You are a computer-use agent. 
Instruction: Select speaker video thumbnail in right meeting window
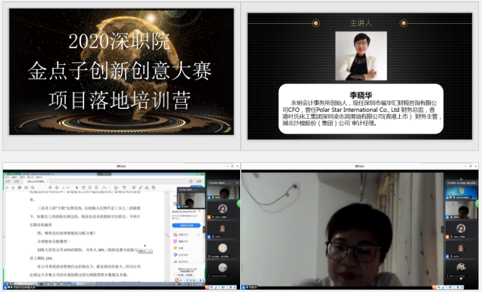pyautogui.click(x=461, y=210)
